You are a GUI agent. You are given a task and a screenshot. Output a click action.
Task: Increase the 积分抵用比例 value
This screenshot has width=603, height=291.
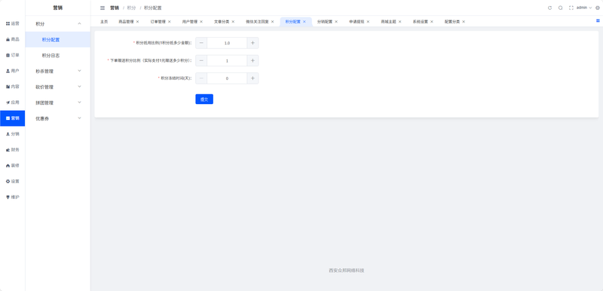pos(253,43)
